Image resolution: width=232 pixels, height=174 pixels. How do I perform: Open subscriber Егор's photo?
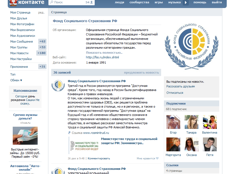(x=173, y=122)
